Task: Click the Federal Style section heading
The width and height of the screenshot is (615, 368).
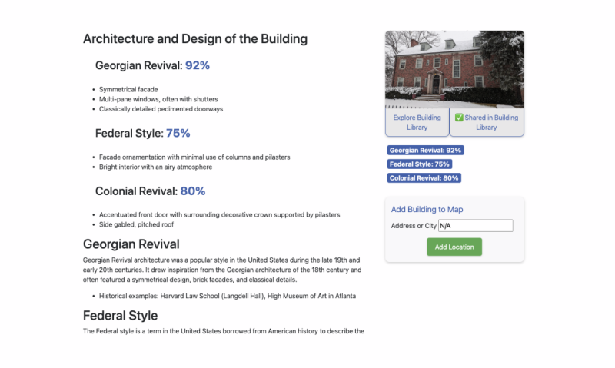Action: point(121,316)
